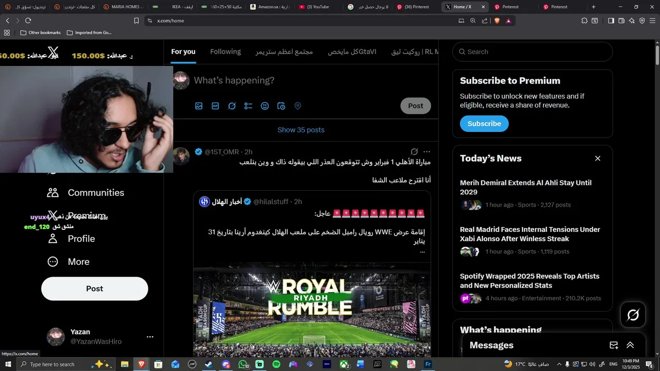Add an image to the new post
The height and width of the screenshot is (371, 660).
coord(199,106)
